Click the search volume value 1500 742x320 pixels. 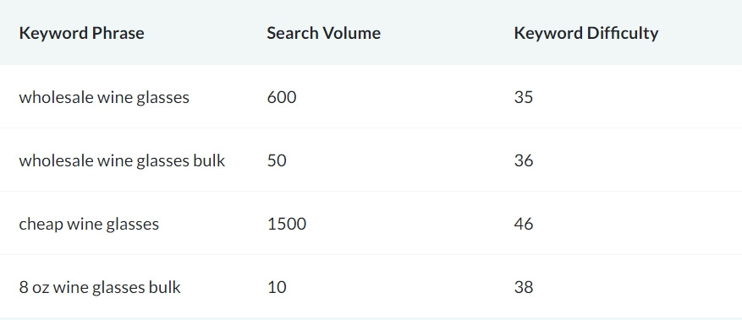point(287,224)
